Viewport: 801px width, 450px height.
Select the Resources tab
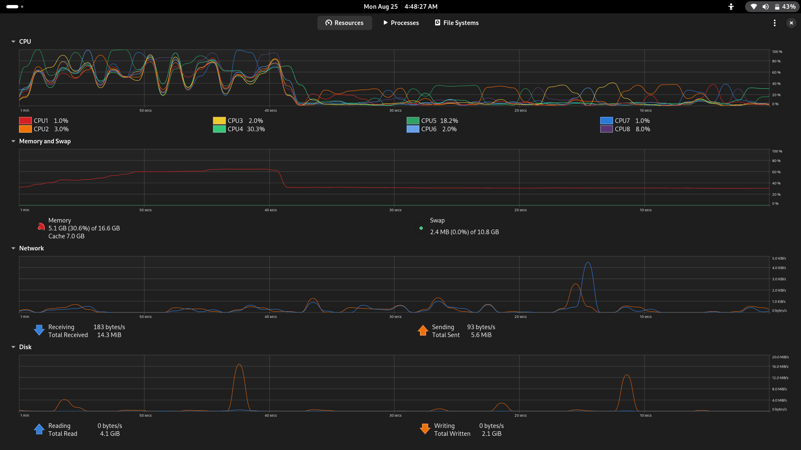pyautogui.click(x=345, y=23)
